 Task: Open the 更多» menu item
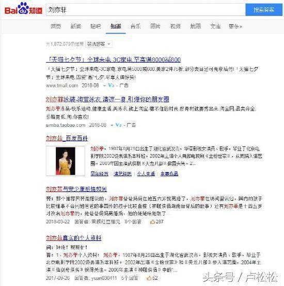235,26
